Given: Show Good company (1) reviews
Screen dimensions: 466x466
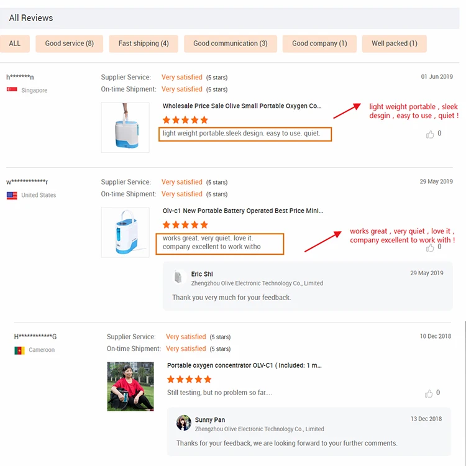Looking at the screenshot, I should pos(319,43).
